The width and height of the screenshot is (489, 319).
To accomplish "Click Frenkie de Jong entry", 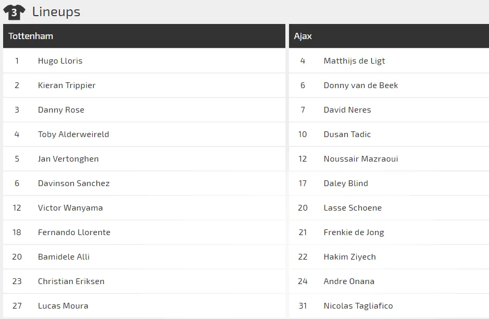I will [354, 232].
